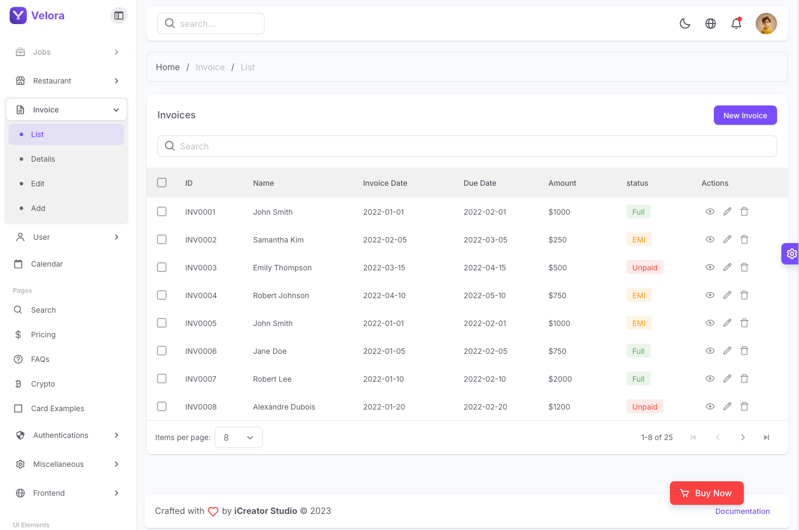Open the Documentation link
The width and height of the screenshot is (799, 530).
coord(742,511)
